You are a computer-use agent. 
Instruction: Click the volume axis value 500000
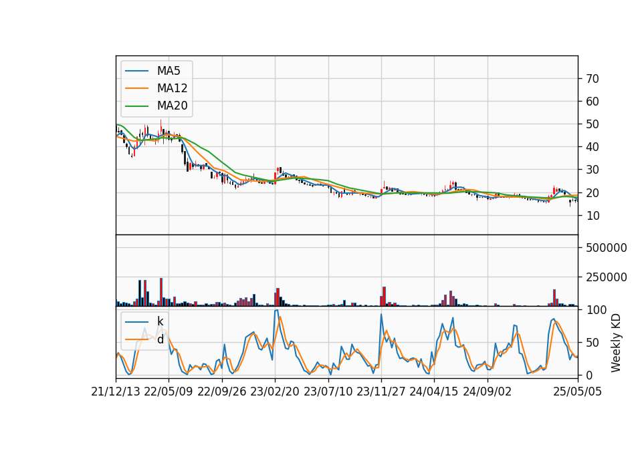pos(607,248)
